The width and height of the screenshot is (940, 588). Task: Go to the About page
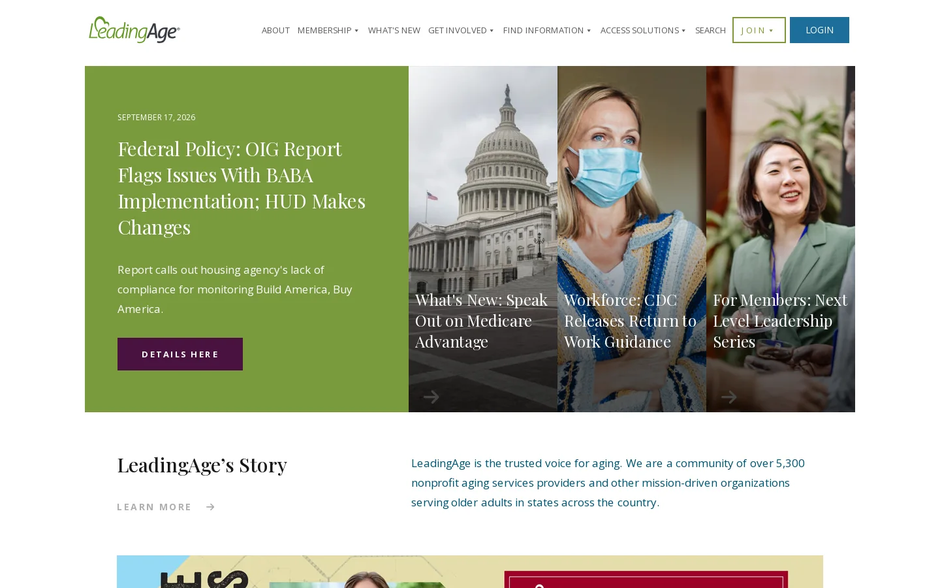point(275,30)
